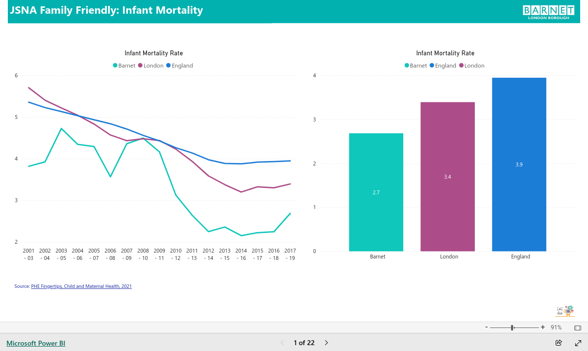Image resolution: width=588 pixels, height=351 pixels.
Task: Click the Barnet London Borough logo
Action: pos(548,12)
